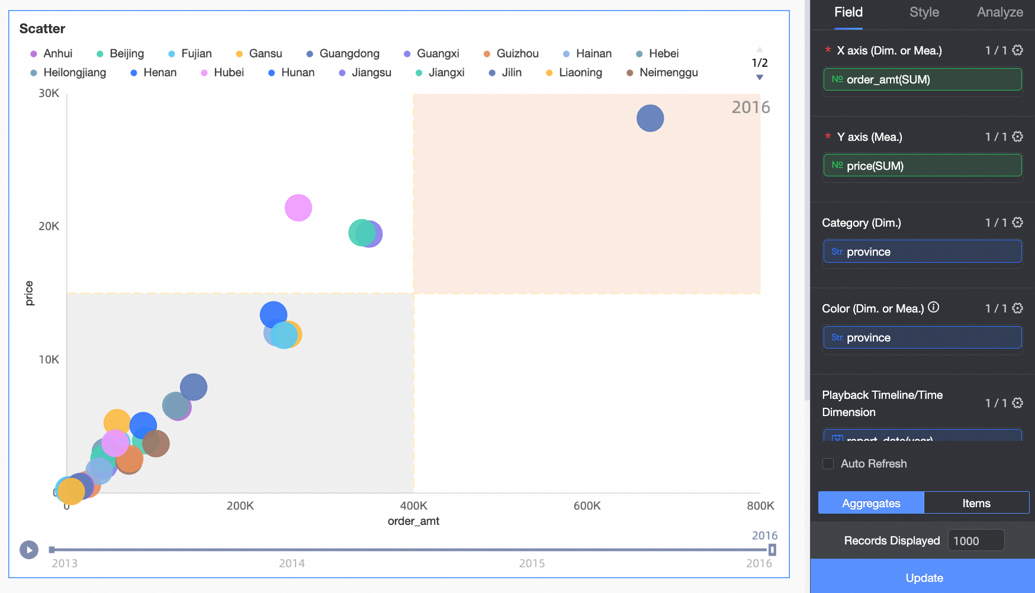Viewport: 1035px width, 593px height.
Task: Go to previous legend page arrow
Action: [760, 50]
